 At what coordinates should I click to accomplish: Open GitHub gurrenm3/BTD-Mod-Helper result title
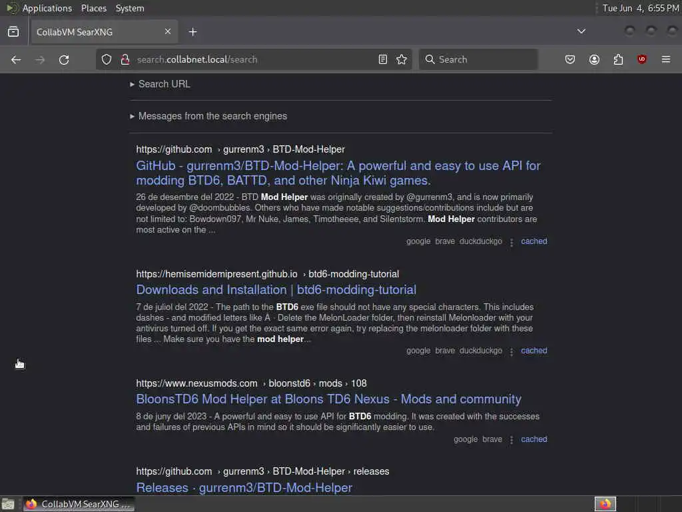click(x=338, y=173)
